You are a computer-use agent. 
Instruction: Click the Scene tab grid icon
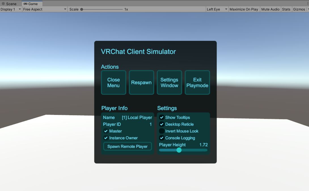tap(3, 4)
